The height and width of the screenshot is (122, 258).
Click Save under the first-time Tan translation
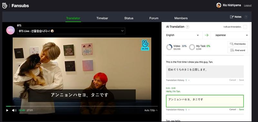coord(241,80)
